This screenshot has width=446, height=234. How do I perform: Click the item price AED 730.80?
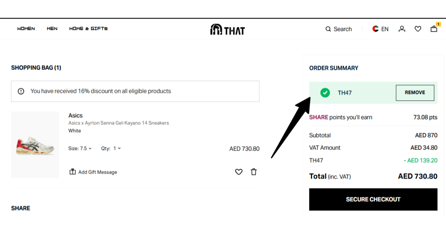(245, 149)
